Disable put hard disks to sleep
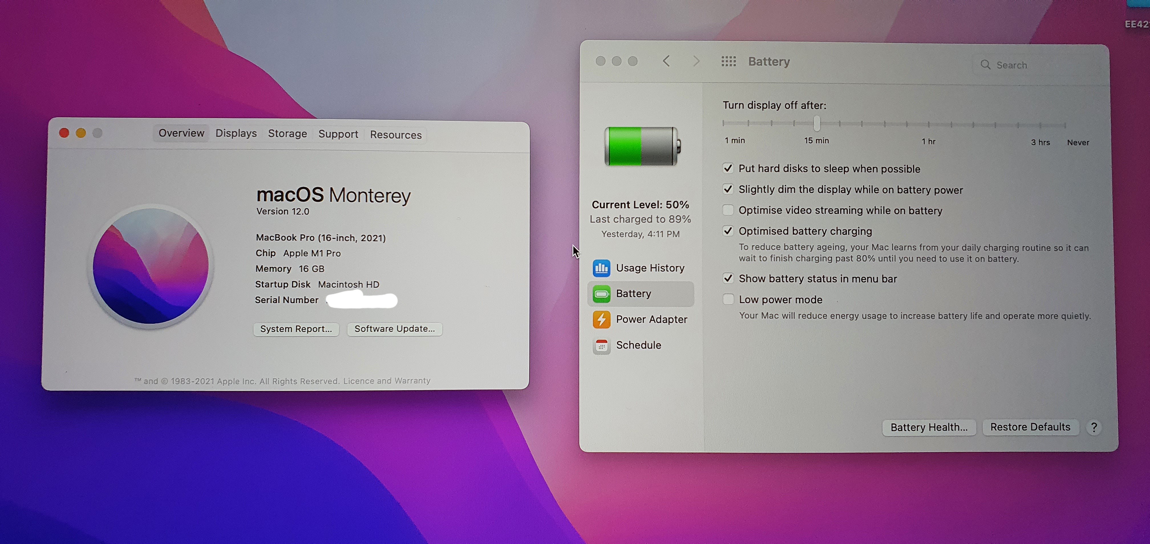1150x544 pixels. pyautogui.click(x=728, y=168)
